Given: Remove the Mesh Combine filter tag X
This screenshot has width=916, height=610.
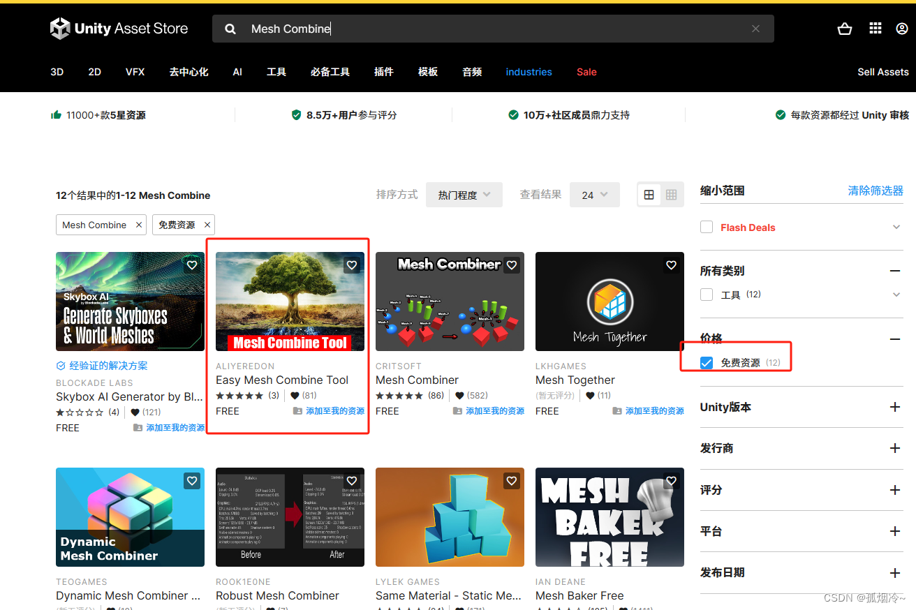Looking at the screenshot, I should 139,225.
